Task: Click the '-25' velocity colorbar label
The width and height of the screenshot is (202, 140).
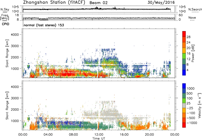Action: [x=190, y=108]
